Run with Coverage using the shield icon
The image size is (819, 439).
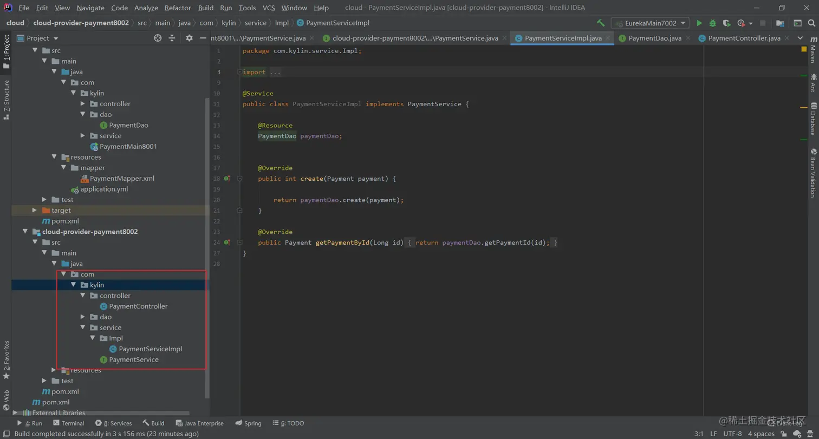[726, 23]
